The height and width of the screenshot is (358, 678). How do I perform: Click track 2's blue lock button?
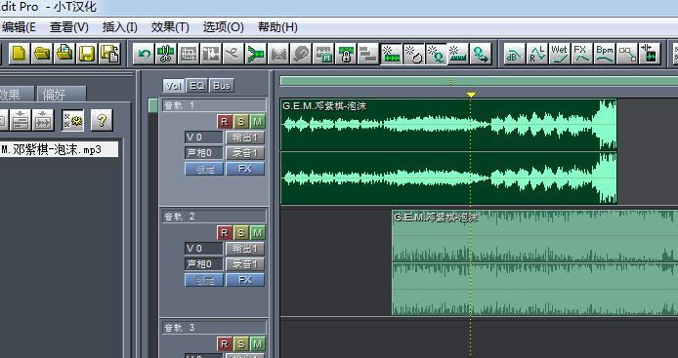[x=204, y=279]
